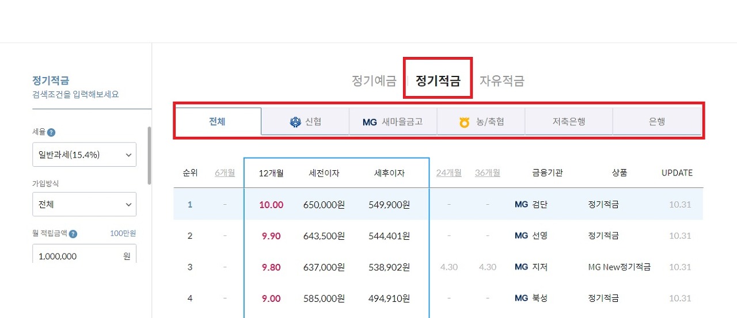737x318 pixels.
Task: Click the 세전이자 column header
Action: tap(324, 173)
